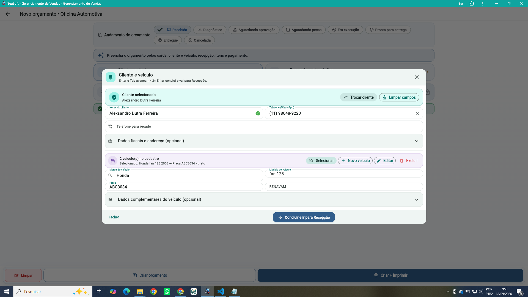Click the RENAVAM input field
The height and width of the screenshot is (297, 528).
click(344, 187)
